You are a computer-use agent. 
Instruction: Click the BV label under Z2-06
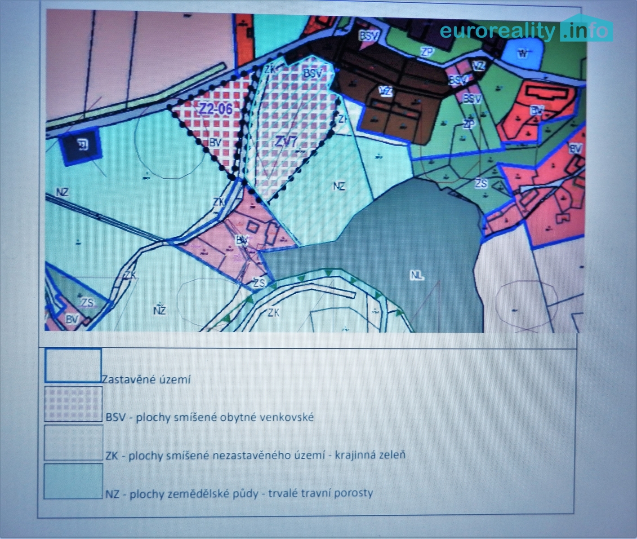pos(215,143)
